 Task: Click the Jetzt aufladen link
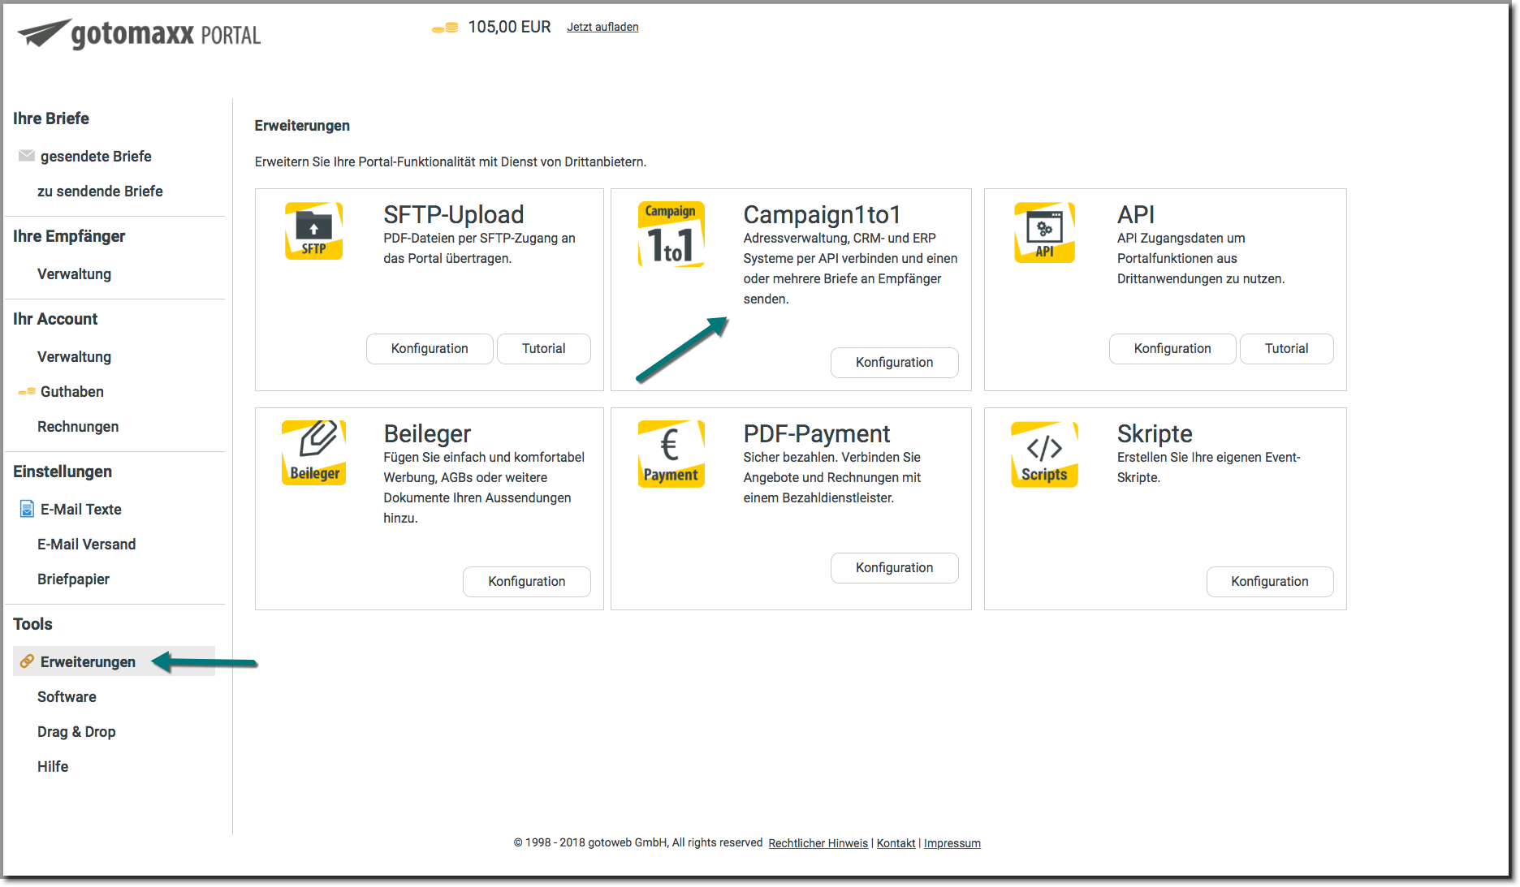pos(602,28)
